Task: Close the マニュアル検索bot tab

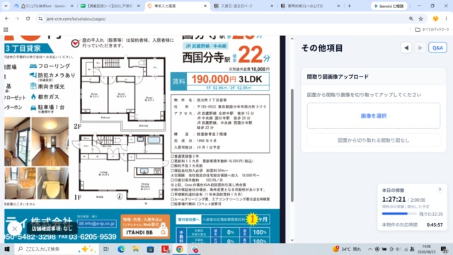Action: pos(72,6)
